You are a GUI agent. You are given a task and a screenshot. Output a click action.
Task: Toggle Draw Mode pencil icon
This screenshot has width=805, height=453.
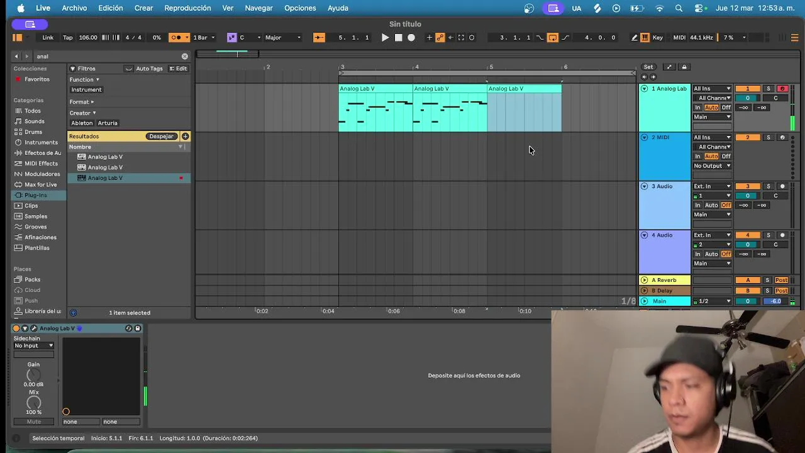[x=634, y=38]
